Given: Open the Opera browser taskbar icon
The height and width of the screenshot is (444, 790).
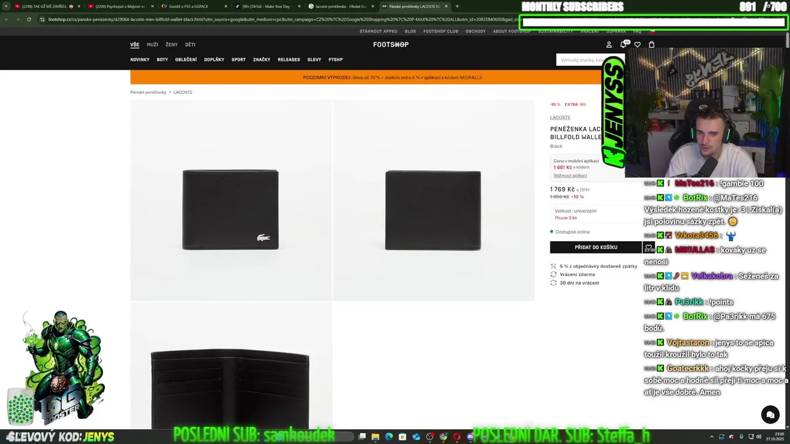Looking at the screenshot, I should 457,437.
